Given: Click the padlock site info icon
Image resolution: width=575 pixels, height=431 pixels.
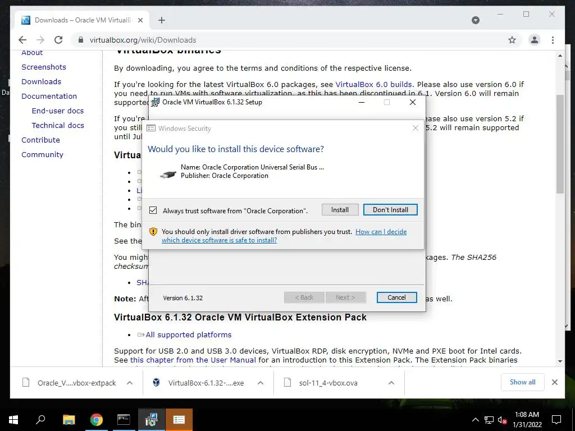Looking at the screenshot, I should [81, 40].
